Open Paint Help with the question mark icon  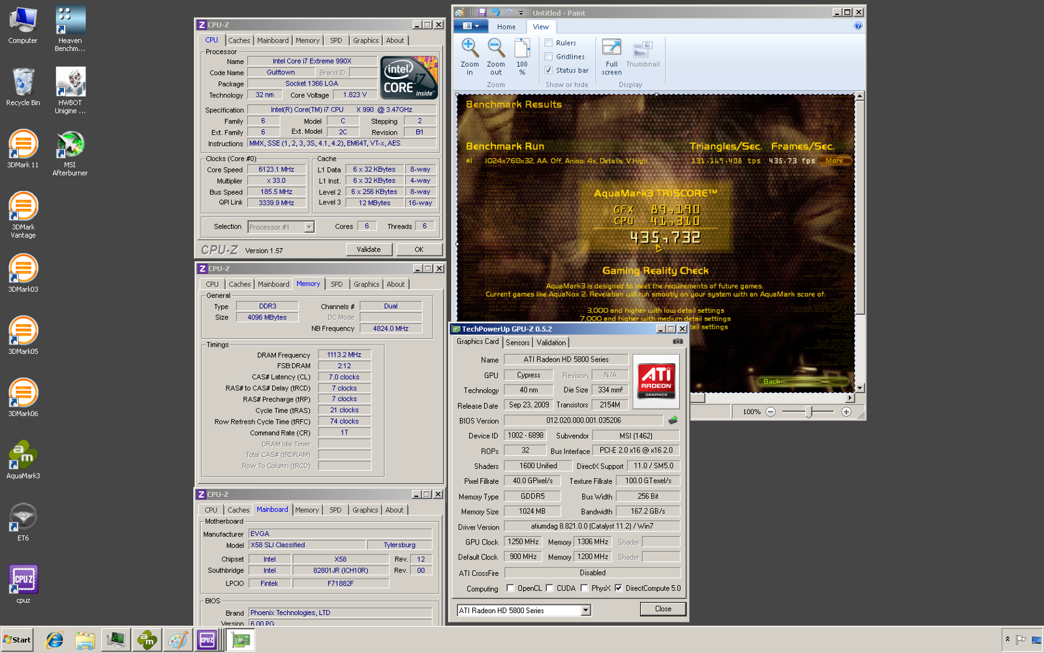pyautogui.click(x=858, y=26)
